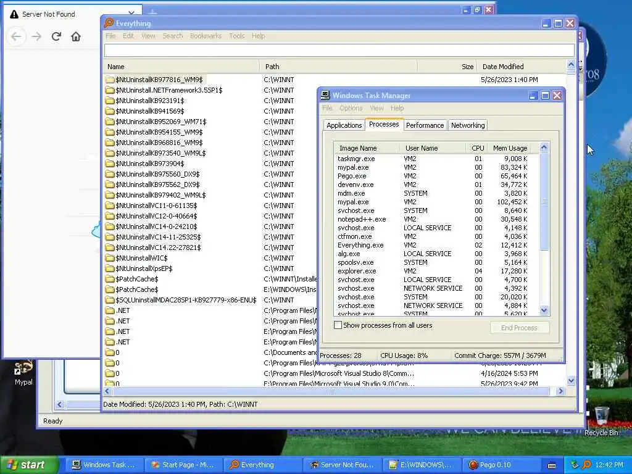
Task: Sort Everything results by Size column
Action: 447,67
